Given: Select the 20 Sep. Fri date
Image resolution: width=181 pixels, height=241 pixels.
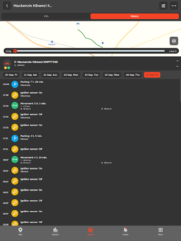Looking at the screenshot, I should pyautogui.click(x=11, y=75).
